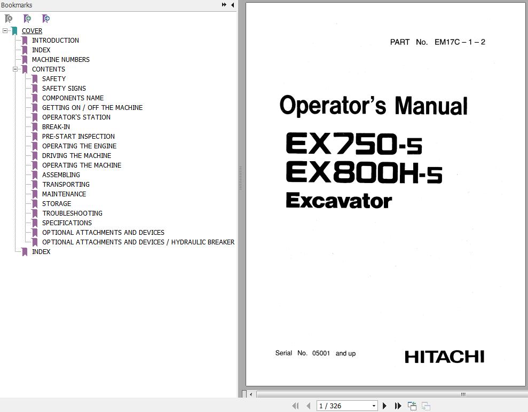Click the next view icon
Image resolution: width=528 pixels, height=412 pixels.
pos(425,406)
